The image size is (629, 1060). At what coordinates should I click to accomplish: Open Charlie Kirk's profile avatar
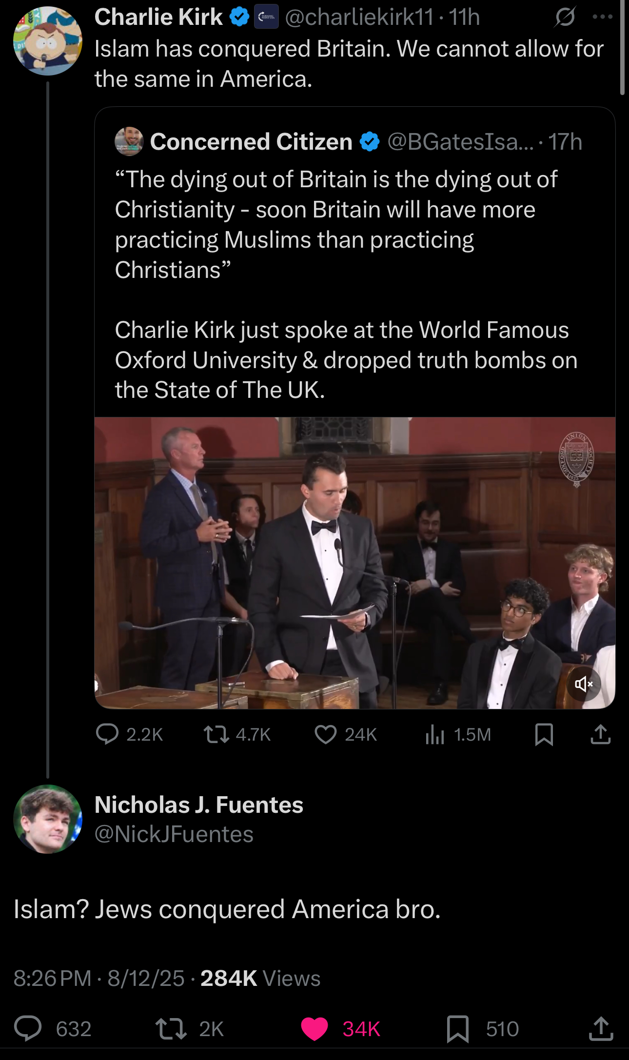(x=47, y=41)
